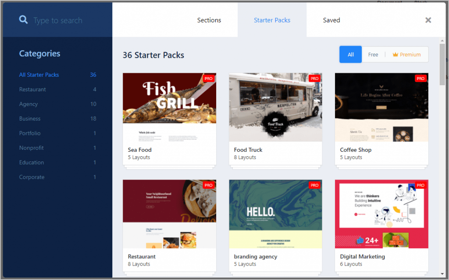Open the Agency category
Image resolution: width=449 pixels, height=280 pixels.
[x=29, y=104]
